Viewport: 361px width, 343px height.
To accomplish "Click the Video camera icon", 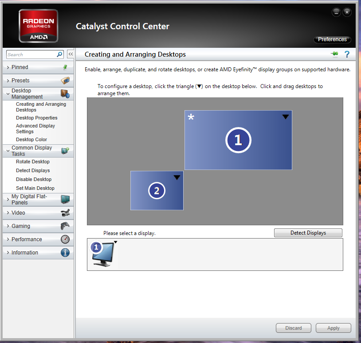I will [65, 213].
